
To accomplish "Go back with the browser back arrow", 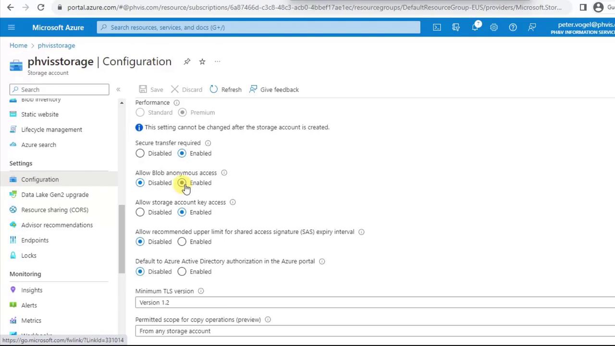I will [11, 7].
